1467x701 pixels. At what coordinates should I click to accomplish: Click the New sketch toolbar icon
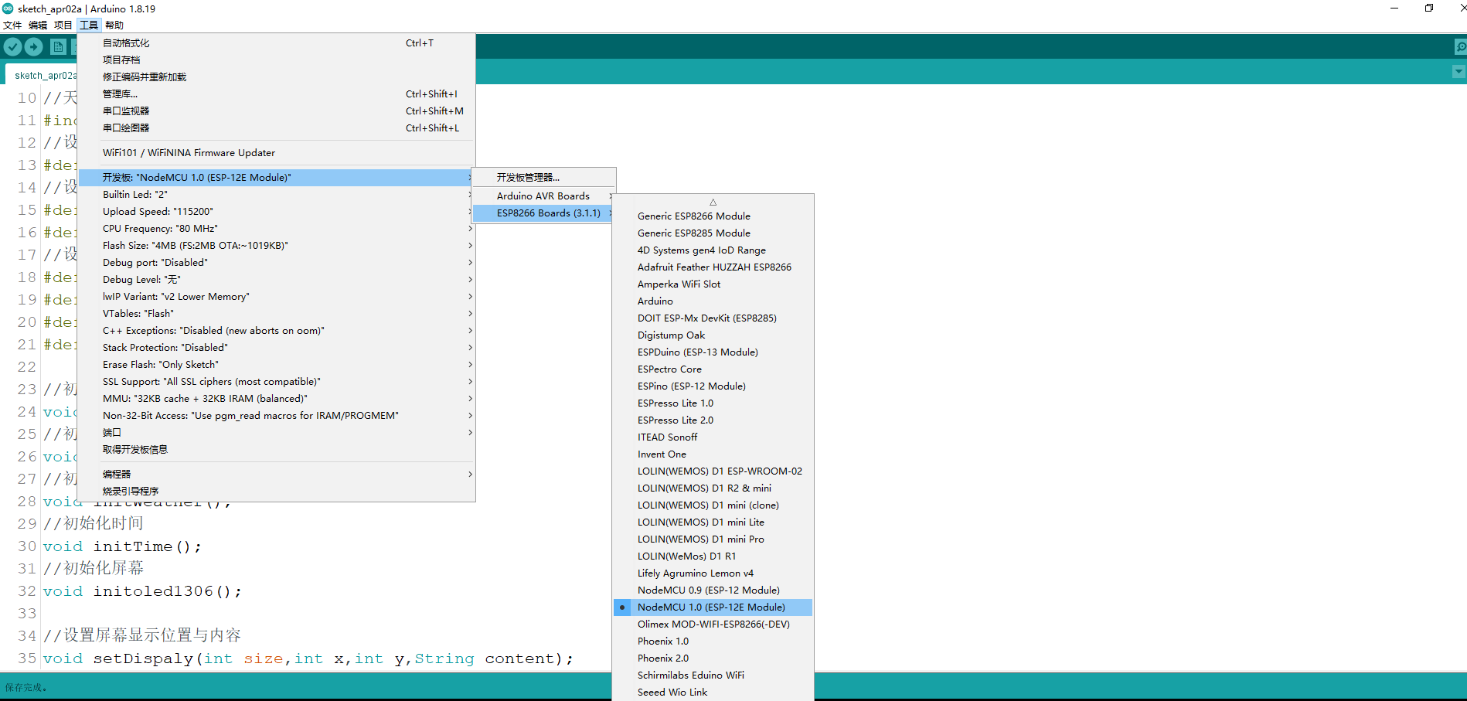[x=58, y=47]
